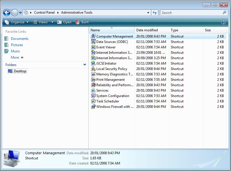This screenshot has width=231, height=171.
Task: Click the Control Panel icon in address bar
Action: click(x=26, y=13)
